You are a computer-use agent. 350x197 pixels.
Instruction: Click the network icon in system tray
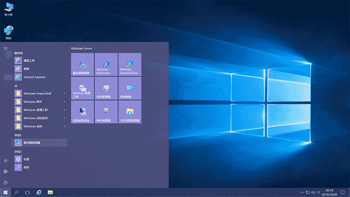(308, 192)
